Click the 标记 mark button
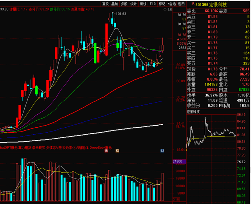Viewport: 251px width, 204px height. (162, 4)
